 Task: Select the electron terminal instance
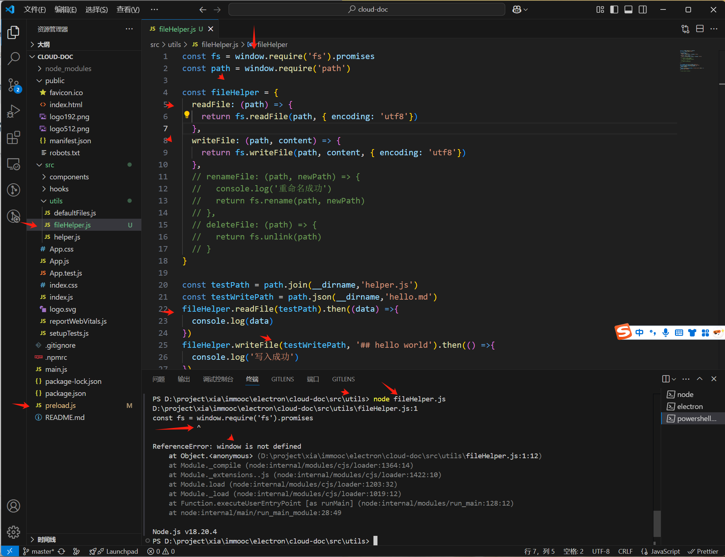(693, 406)
